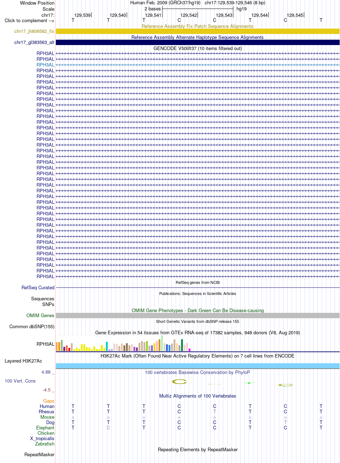Click the Elephant species row label
Screen dimensions: 340x463
click(x=45, y=428)
